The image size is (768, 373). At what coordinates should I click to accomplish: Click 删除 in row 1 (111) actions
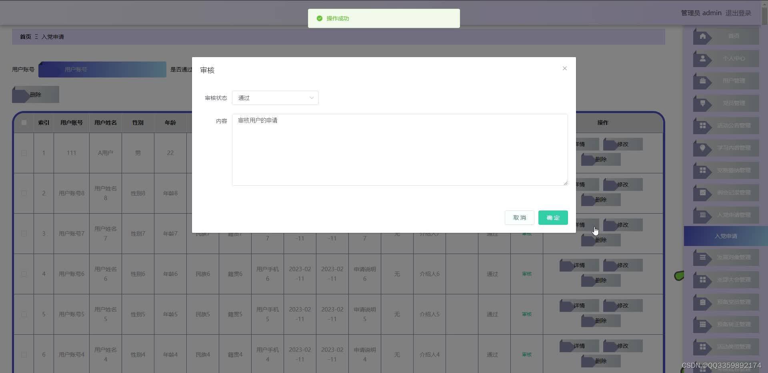point(601,159)
